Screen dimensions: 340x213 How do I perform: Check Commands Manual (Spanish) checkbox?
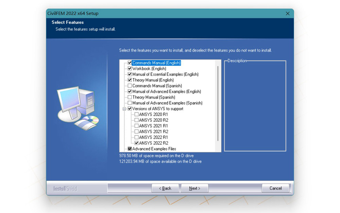click(x=130, y=85)
